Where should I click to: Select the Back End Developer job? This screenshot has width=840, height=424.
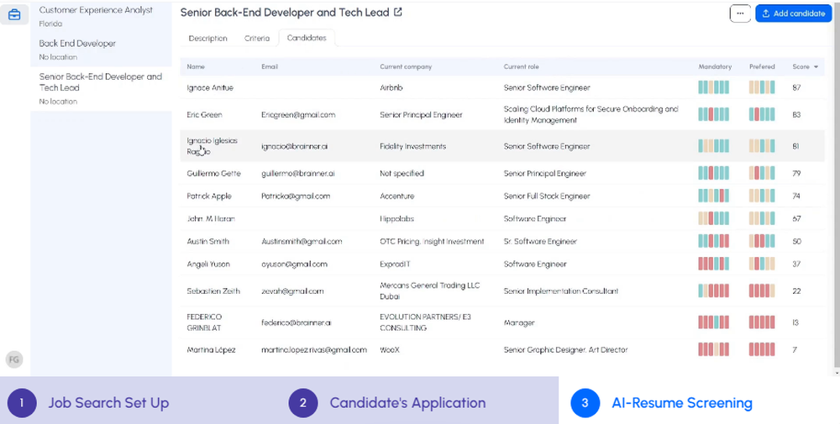pyautogui.click(x=77, y=44)
